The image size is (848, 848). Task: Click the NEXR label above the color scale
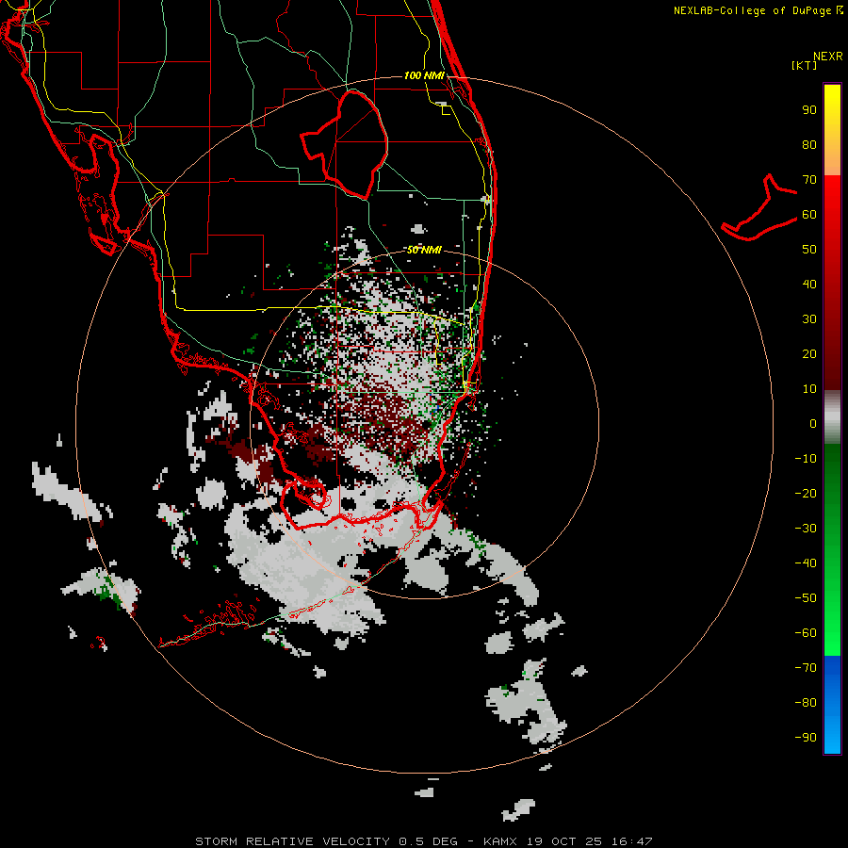click(x=827, y=57)
